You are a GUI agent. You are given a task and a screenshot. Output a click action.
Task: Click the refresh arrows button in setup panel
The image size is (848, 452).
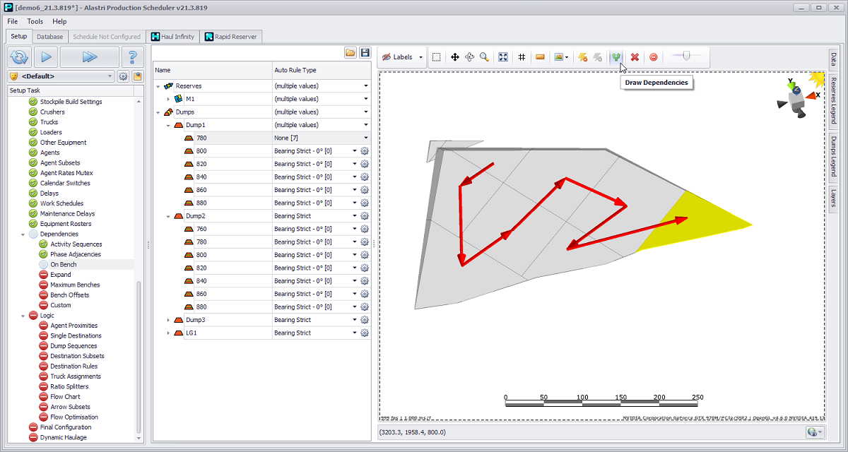pyautogui.click(x=20, y=57)
